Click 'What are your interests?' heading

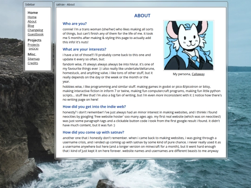coord(84,49)
